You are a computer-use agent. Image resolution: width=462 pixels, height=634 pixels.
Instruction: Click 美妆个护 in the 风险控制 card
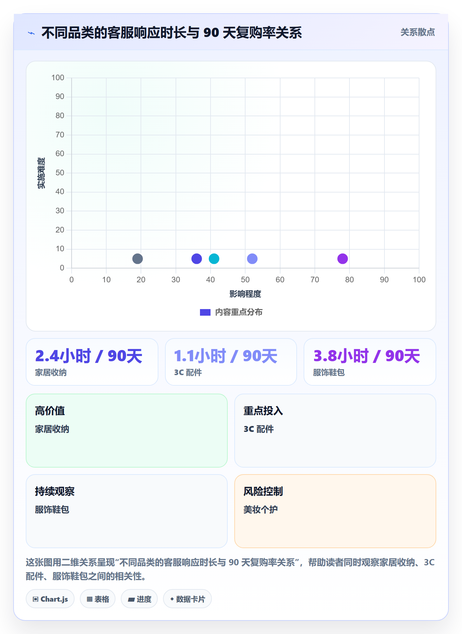261,510
